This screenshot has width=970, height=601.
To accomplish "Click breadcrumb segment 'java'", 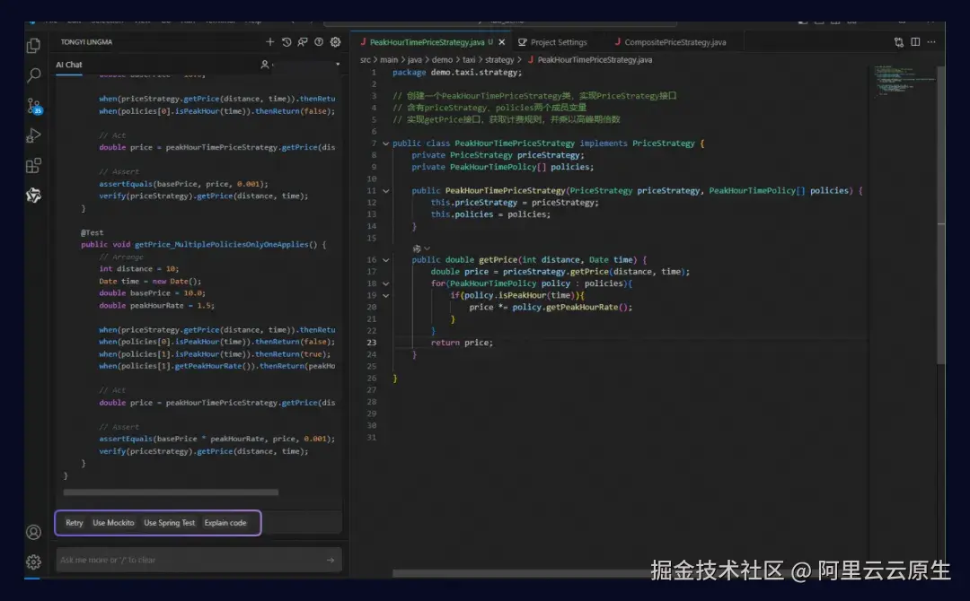I will tap(414, 60).
